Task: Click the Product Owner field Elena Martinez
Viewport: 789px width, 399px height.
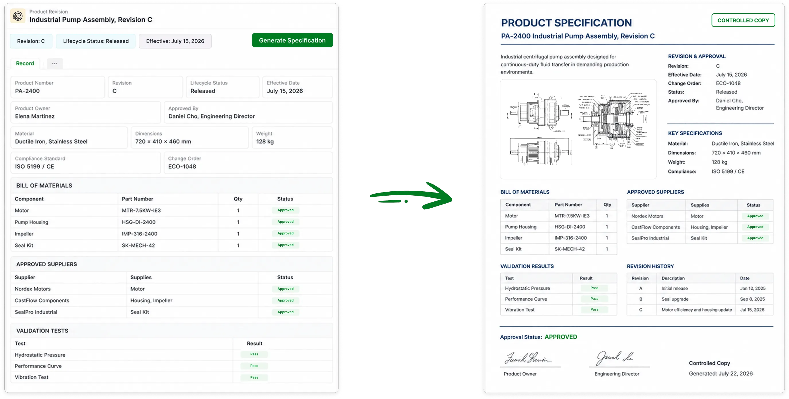Action: pos(86,113)
